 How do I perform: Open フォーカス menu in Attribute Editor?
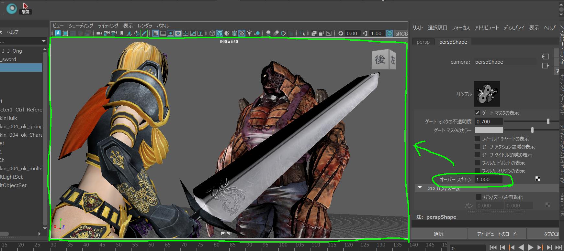(461, 27)
